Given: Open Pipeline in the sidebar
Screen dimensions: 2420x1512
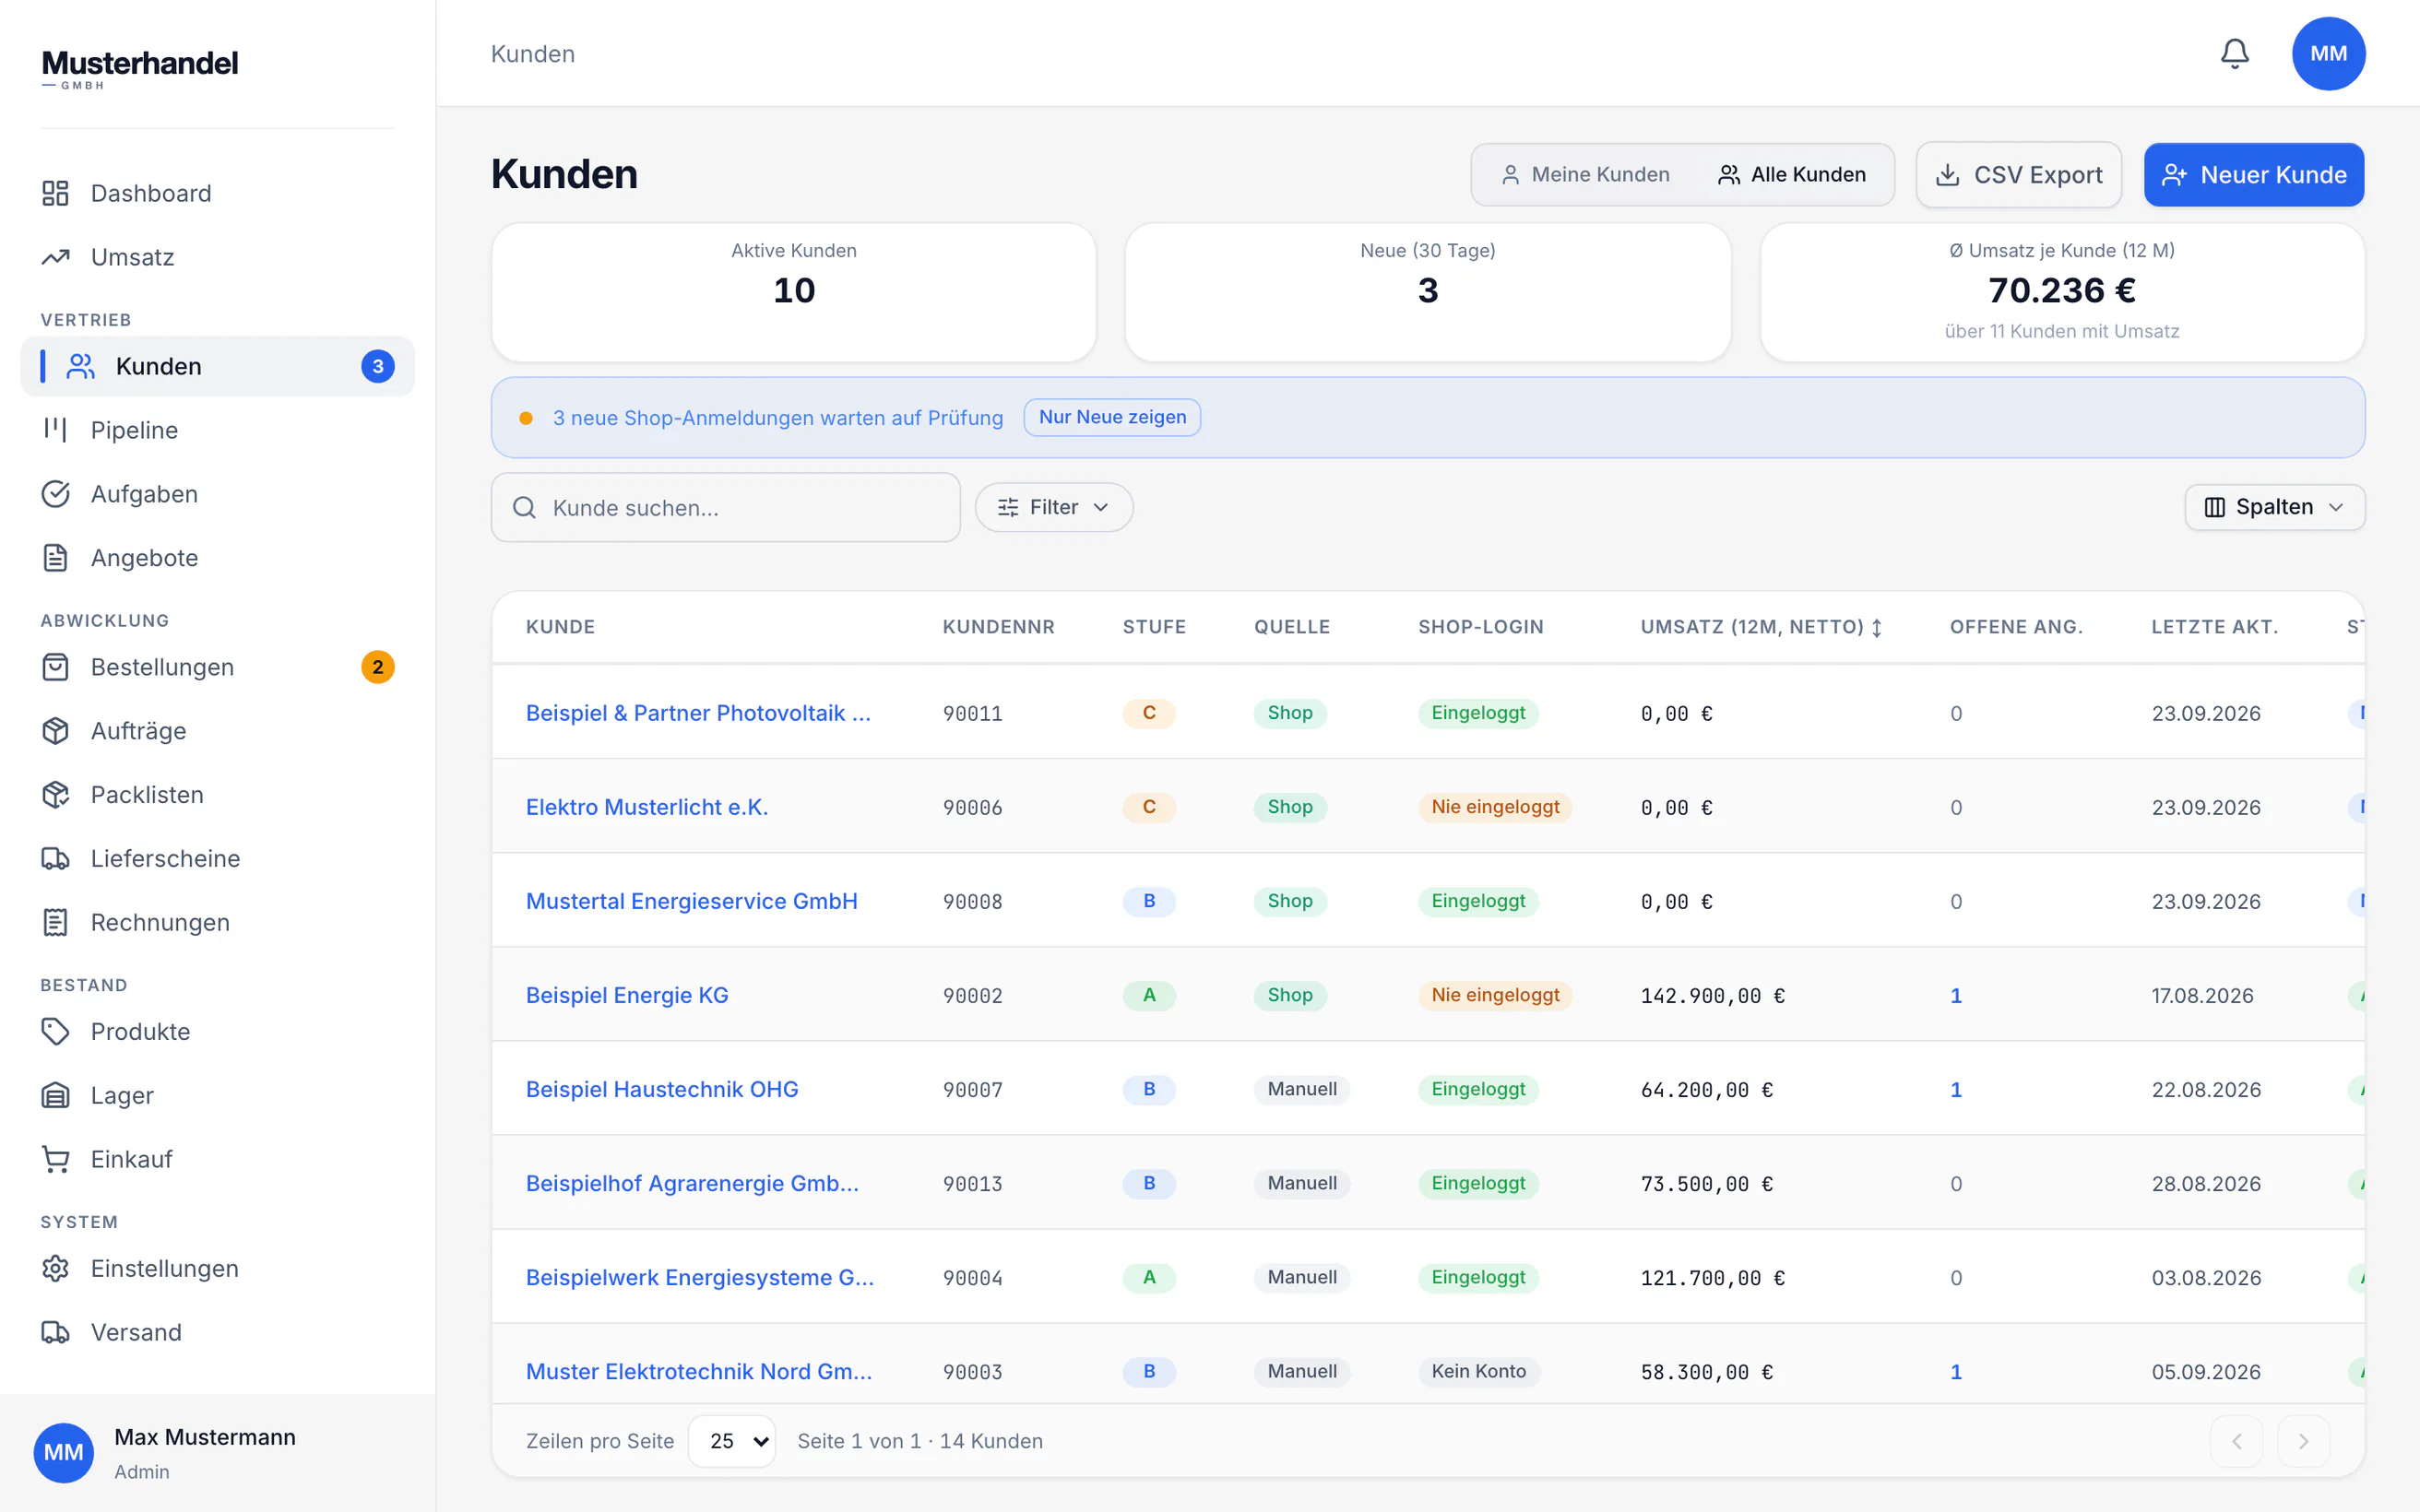Looking at the screenshot, I should 217,430.
